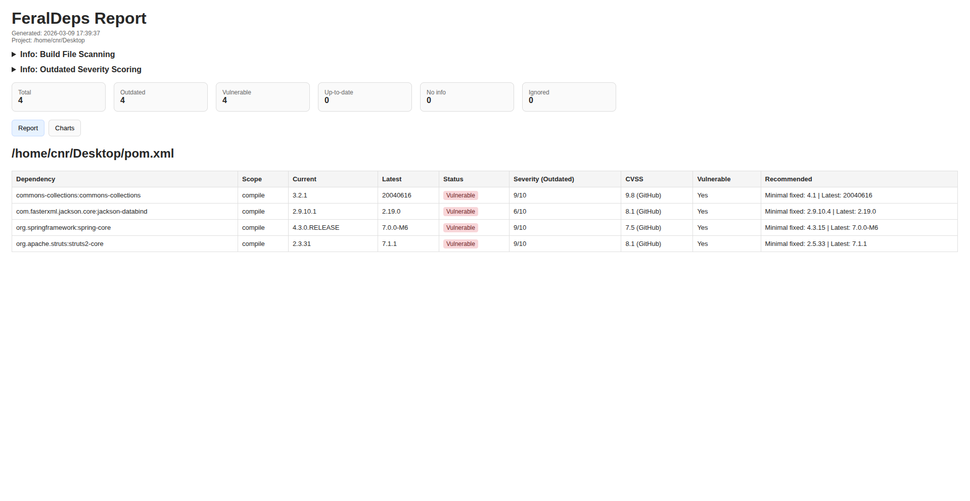
Task: Click the Generated timestamp line
Action: pyautogui.click(x=56, y=33)
